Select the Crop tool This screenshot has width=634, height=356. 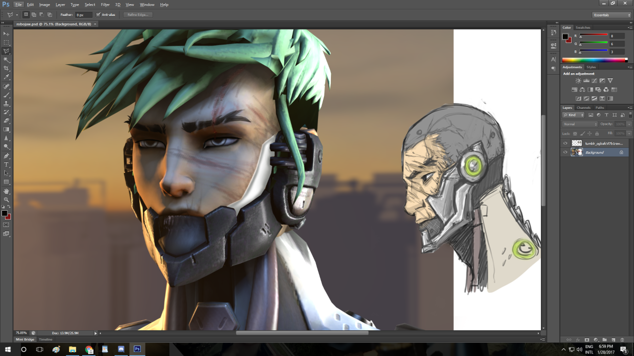(x=6, y=68)
